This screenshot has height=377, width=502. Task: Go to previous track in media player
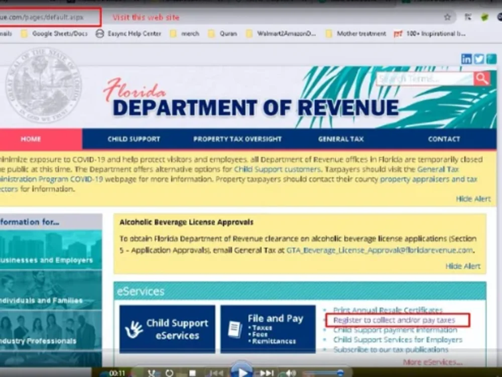click(x=216, y=373)
